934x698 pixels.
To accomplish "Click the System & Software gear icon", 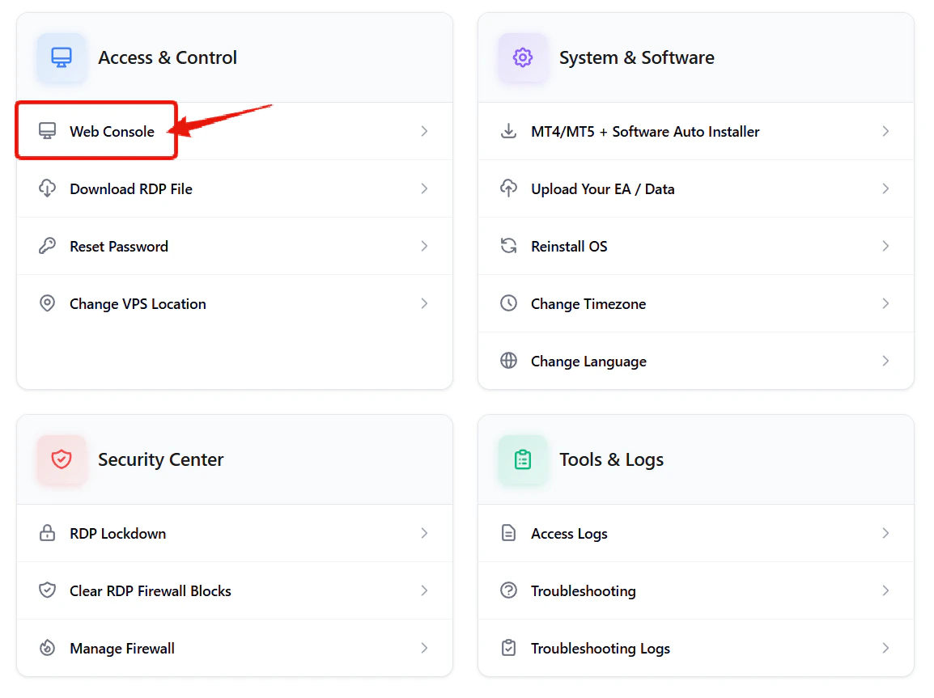I will click(x=523, y=57).
